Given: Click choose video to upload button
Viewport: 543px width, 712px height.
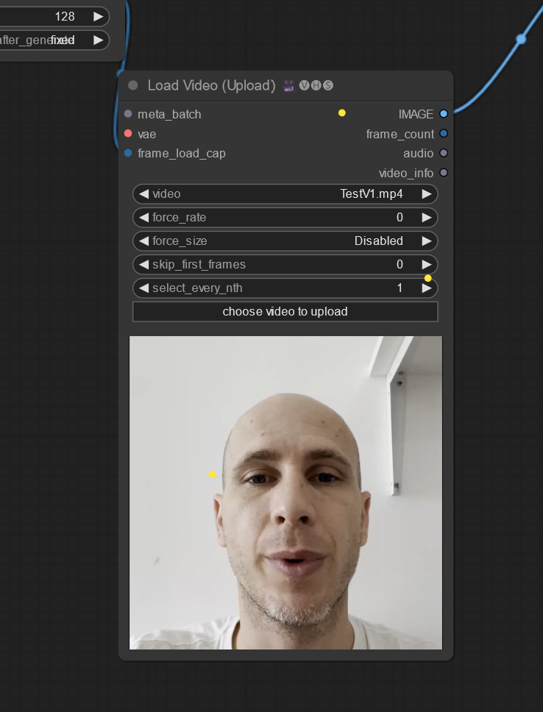Looking at the screenshot, I should tap(285, 312).
